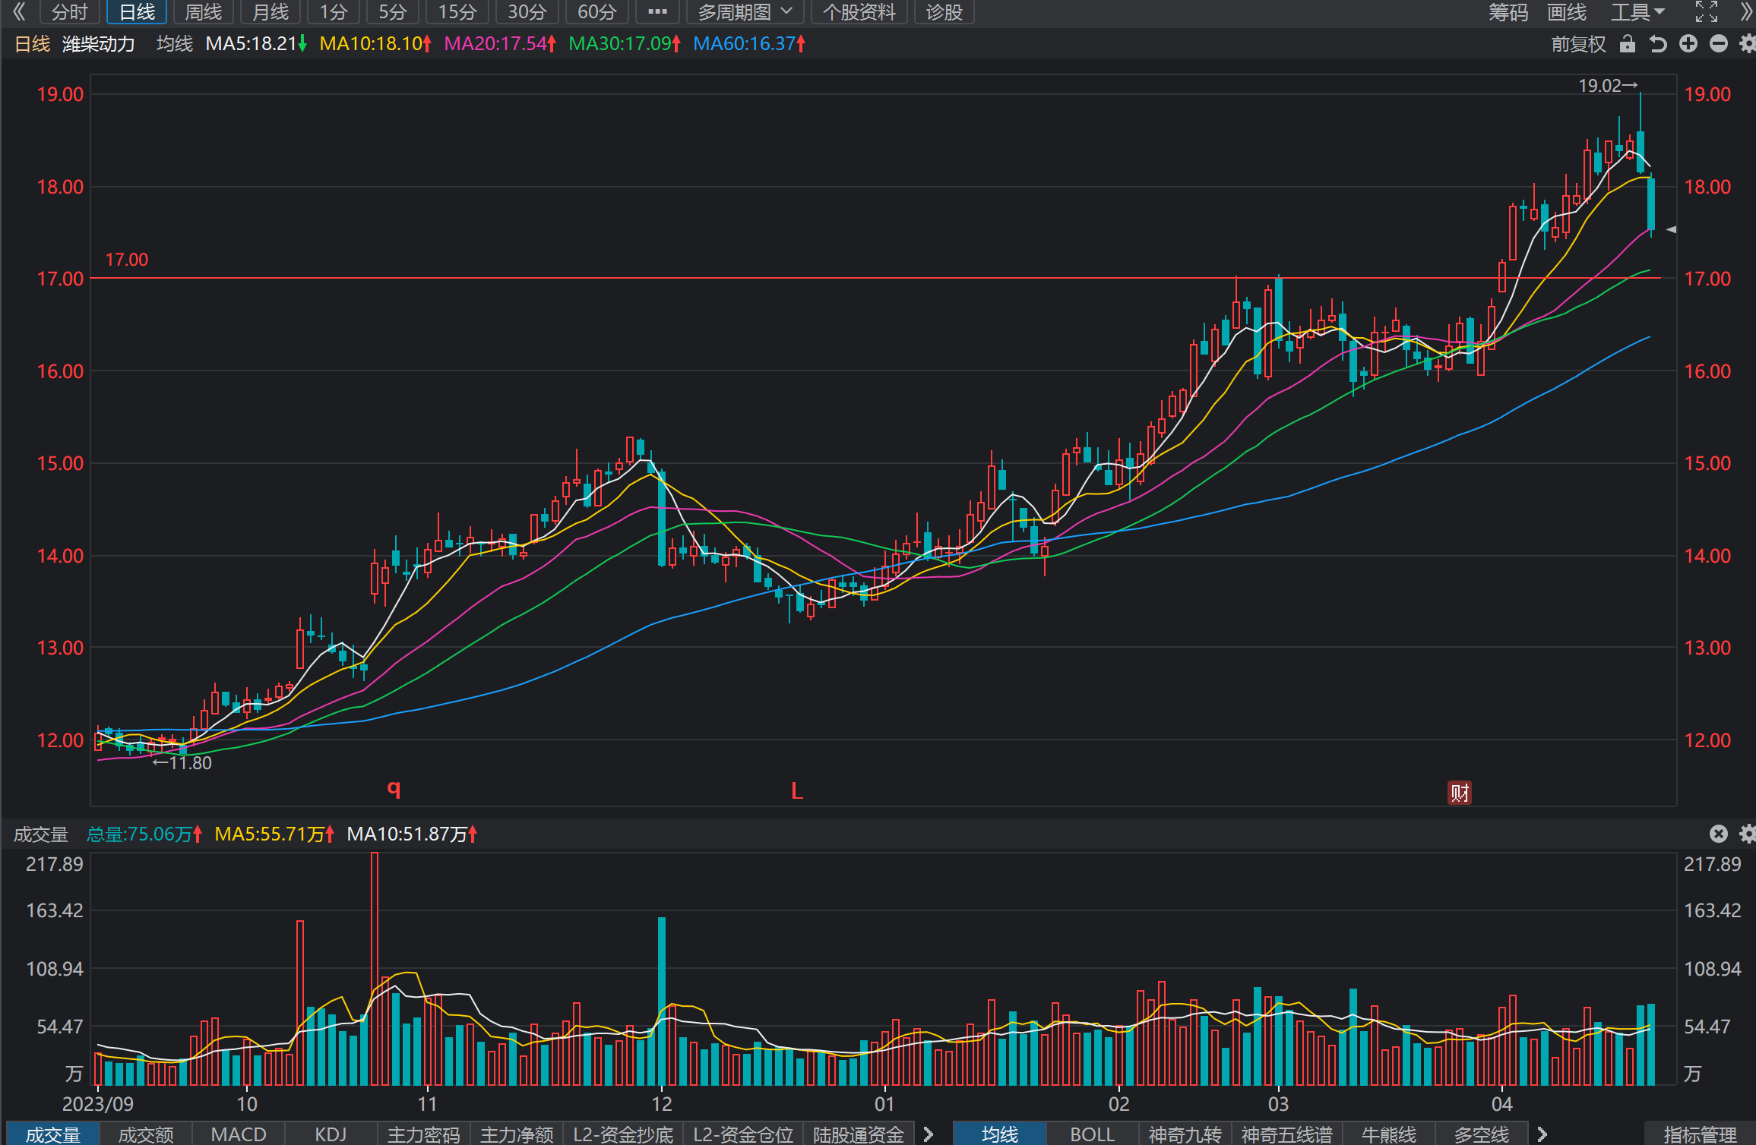This screenshot has width=1756, height=1145.
Task: Click MA20:17.54 magenta legend
Action: (500, 44)
